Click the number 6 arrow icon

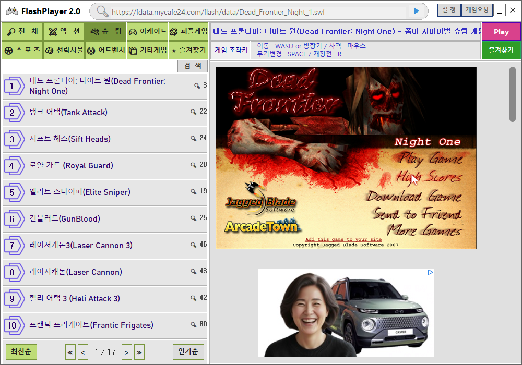pyautogui.click(x=14, y=219)
